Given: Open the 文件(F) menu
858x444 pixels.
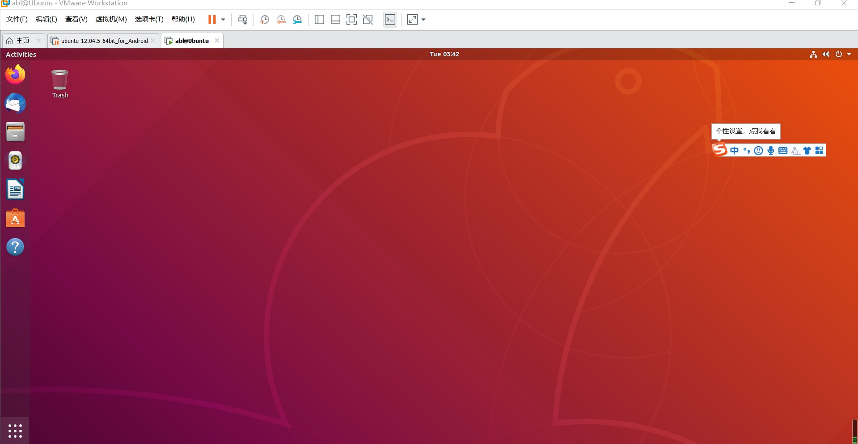Looking at the screenshot, I should point(17,19).
